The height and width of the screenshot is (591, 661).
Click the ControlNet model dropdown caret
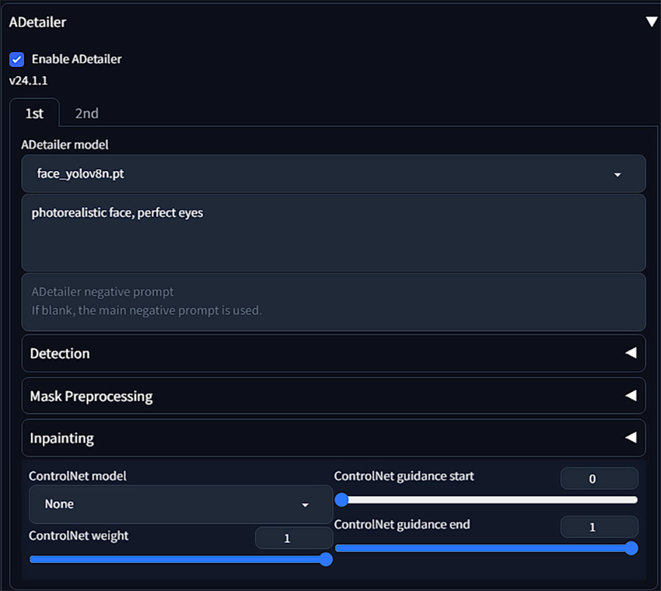(x=305, y=505)
